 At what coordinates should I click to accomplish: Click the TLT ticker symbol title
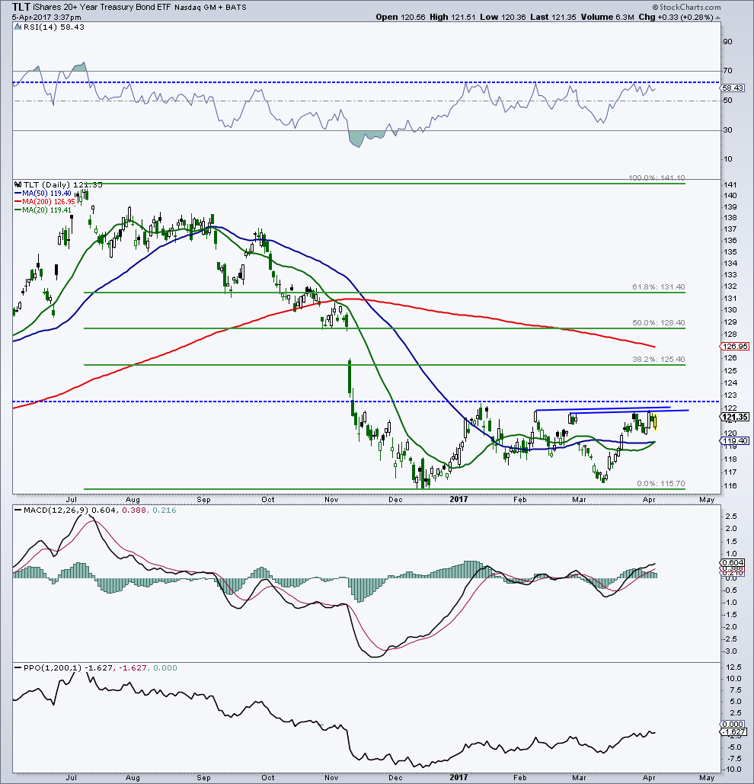tap(21, 7)
